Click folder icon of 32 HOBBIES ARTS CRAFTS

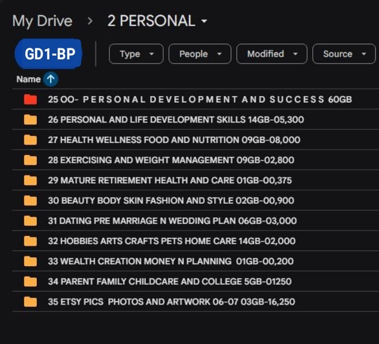(31, 241)
